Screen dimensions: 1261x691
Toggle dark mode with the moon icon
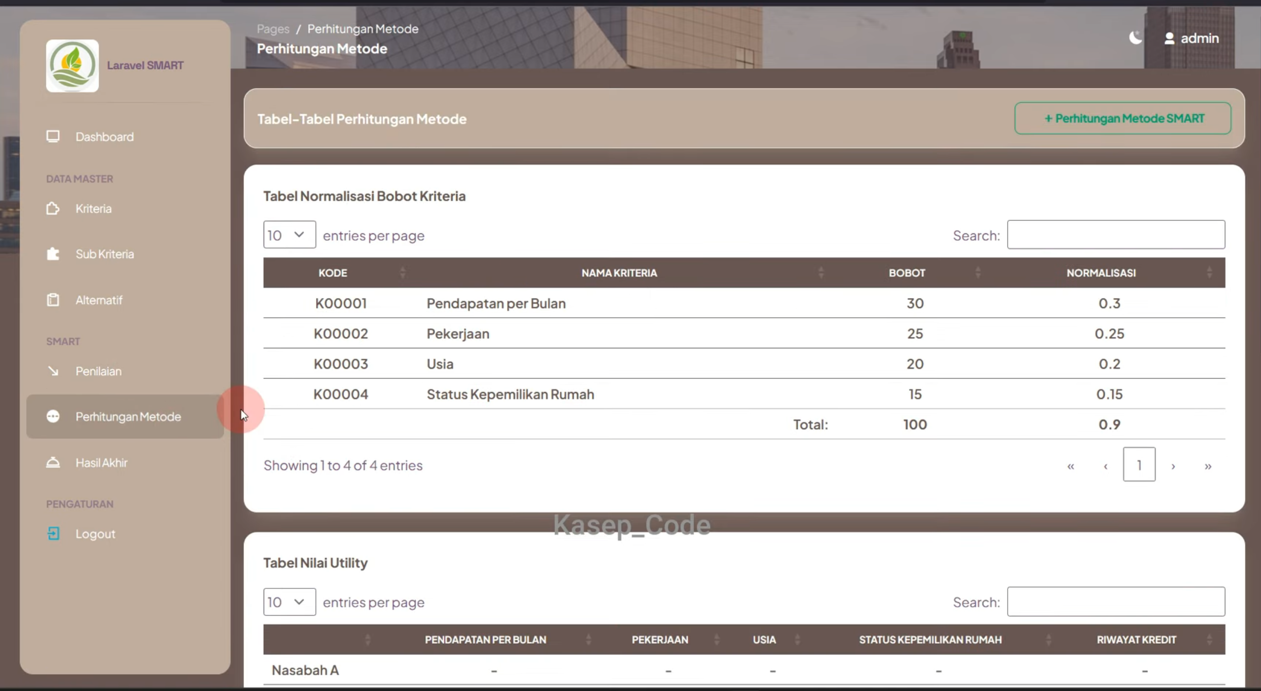(x=1135, y=38)
